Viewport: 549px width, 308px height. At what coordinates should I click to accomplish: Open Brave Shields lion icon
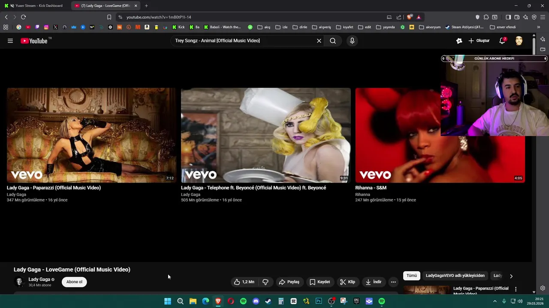pyautogui.click(x=409, y=17)
